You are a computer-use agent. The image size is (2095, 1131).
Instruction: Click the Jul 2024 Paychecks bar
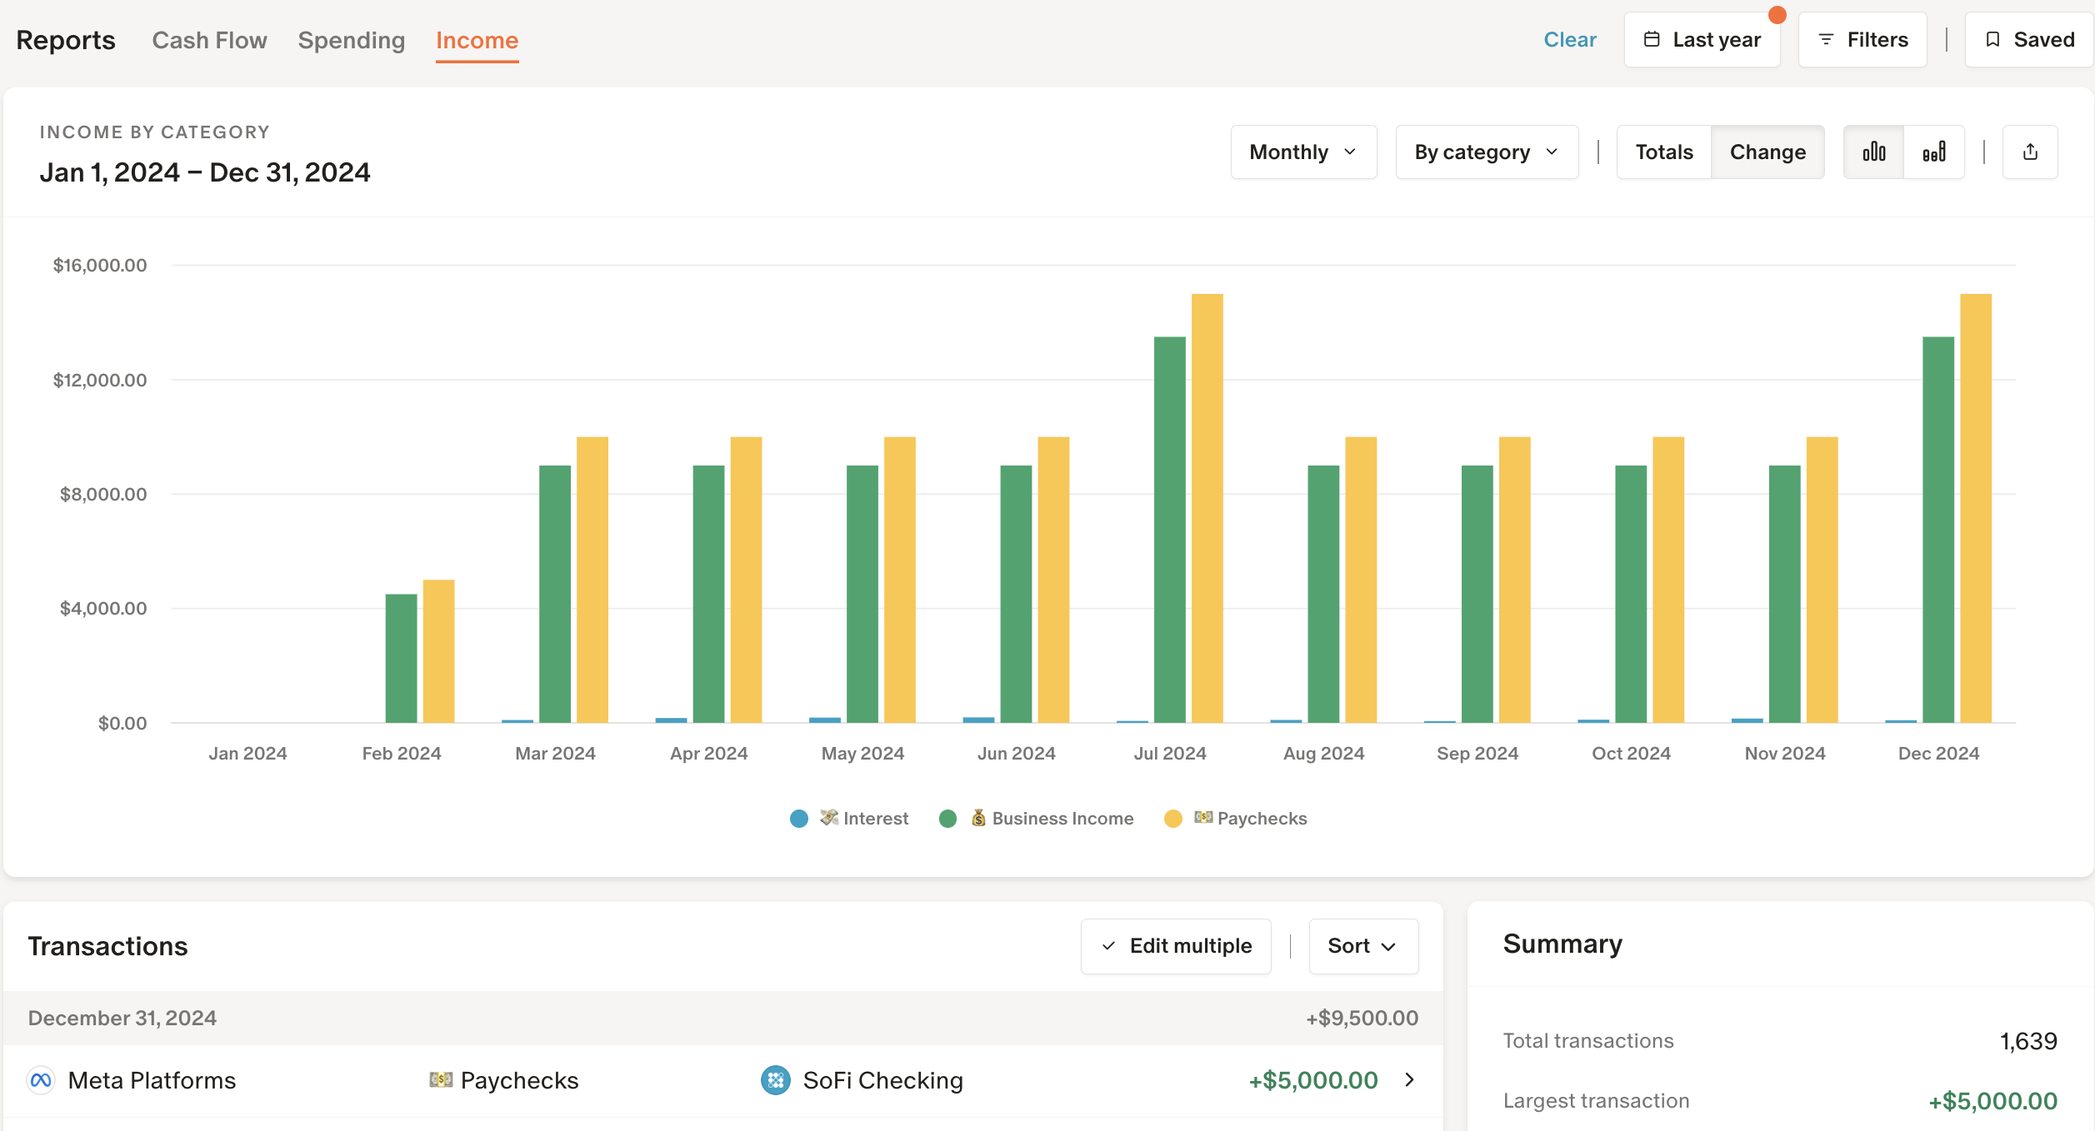coord(1207,508)
